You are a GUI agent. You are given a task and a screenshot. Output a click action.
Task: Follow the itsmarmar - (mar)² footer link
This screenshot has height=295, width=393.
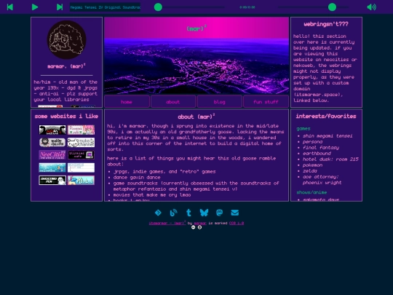[167, 223]
